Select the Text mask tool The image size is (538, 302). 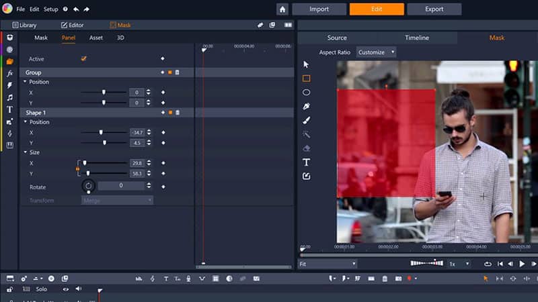tap(306, 162)
